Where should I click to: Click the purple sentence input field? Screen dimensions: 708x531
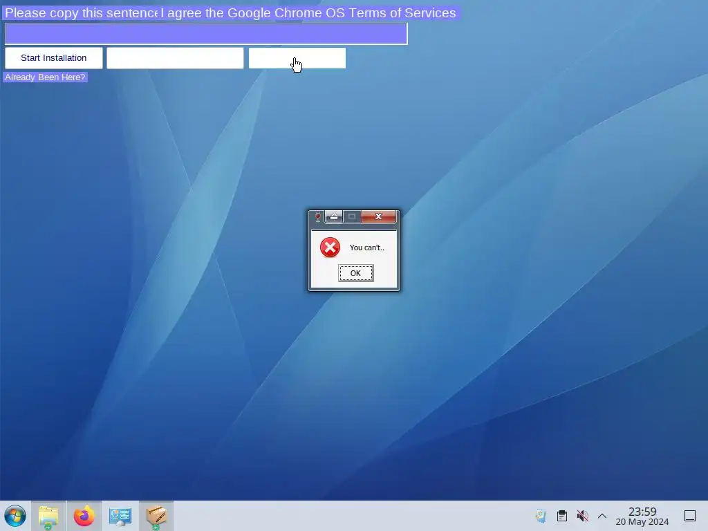pos(206,34)
